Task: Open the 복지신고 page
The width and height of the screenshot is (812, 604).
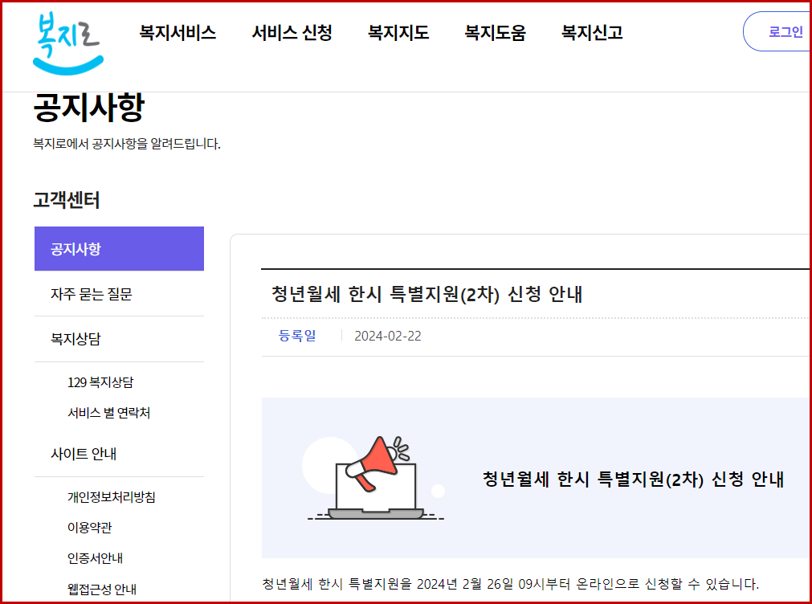Action: point(590,32)
